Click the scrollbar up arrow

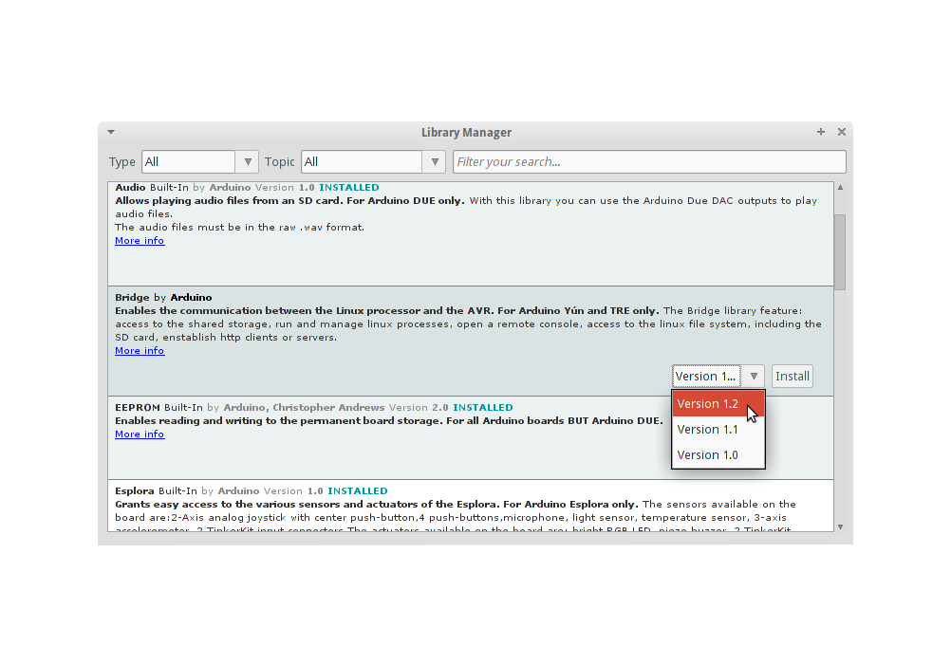840,187
